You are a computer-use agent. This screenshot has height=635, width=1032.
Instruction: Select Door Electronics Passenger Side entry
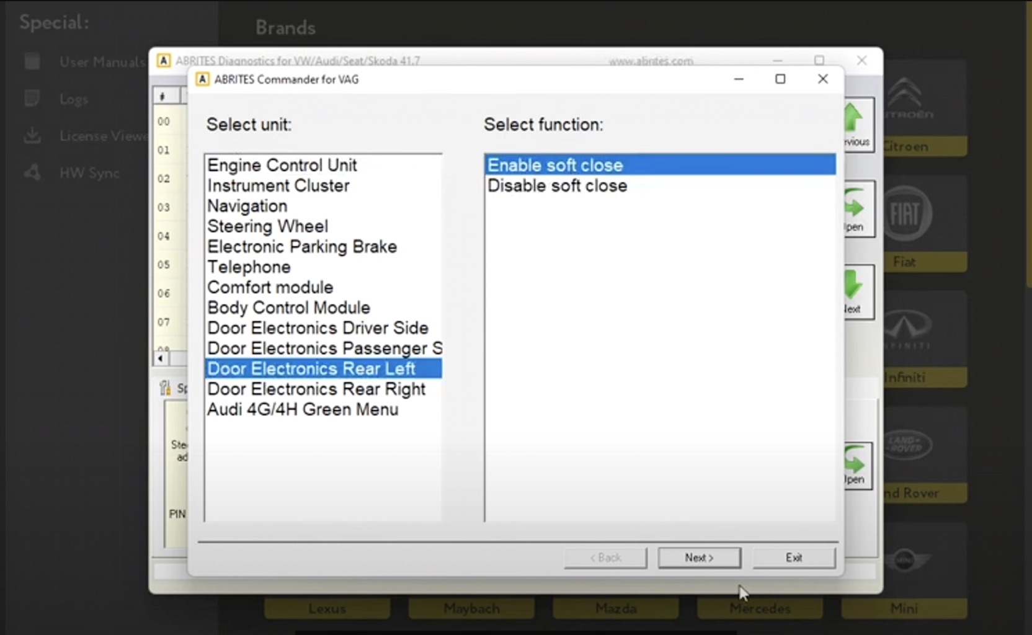[324, 349]
